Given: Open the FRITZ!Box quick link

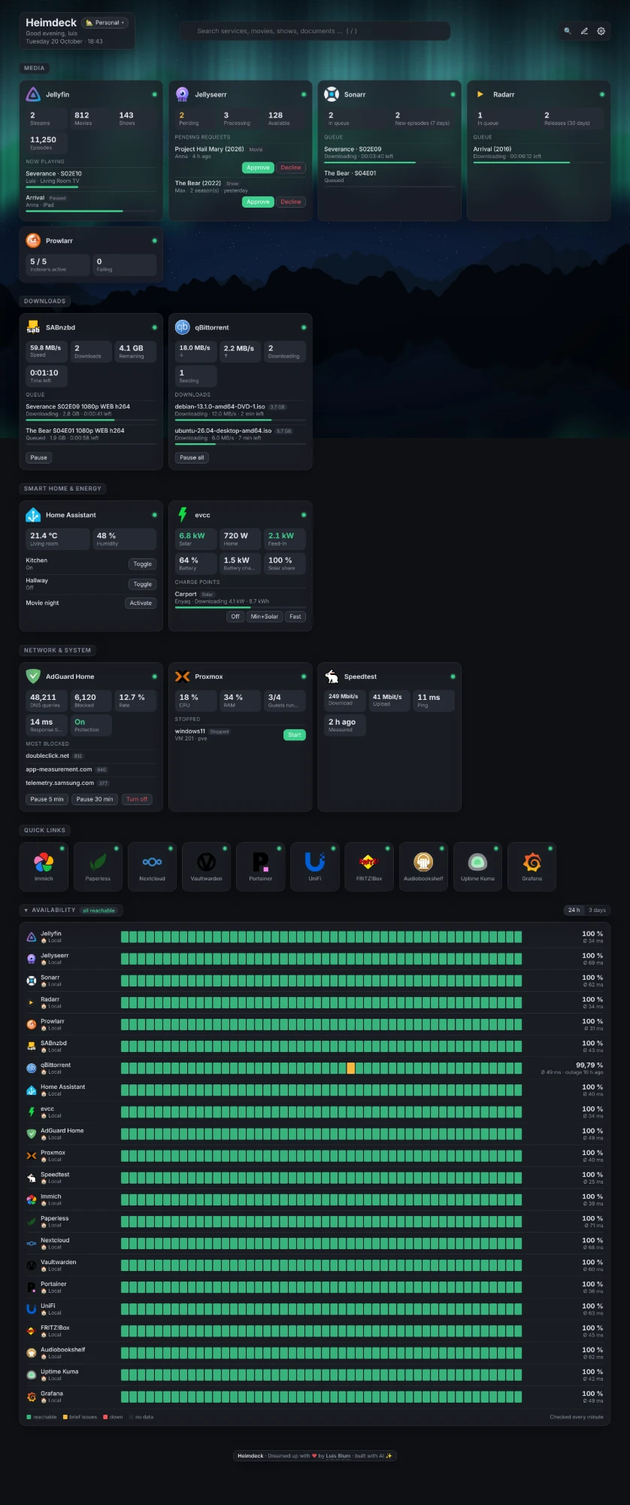Looking at the screenshot, I should 369,867.
